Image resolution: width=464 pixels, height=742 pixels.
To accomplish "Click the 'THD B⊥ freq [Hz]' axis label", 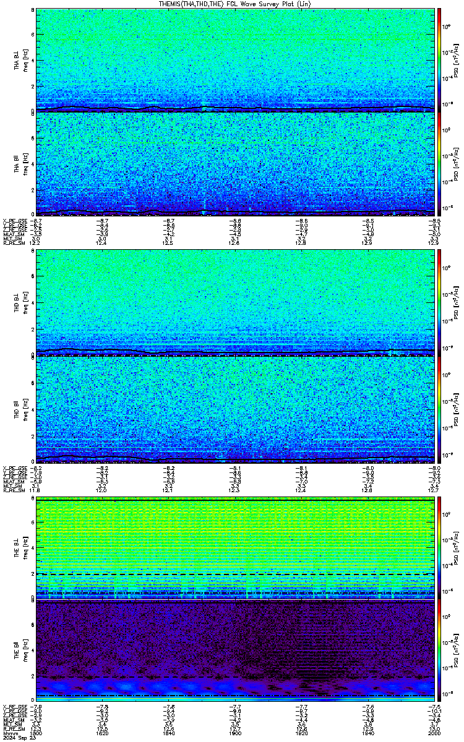I will click(20, 302).
